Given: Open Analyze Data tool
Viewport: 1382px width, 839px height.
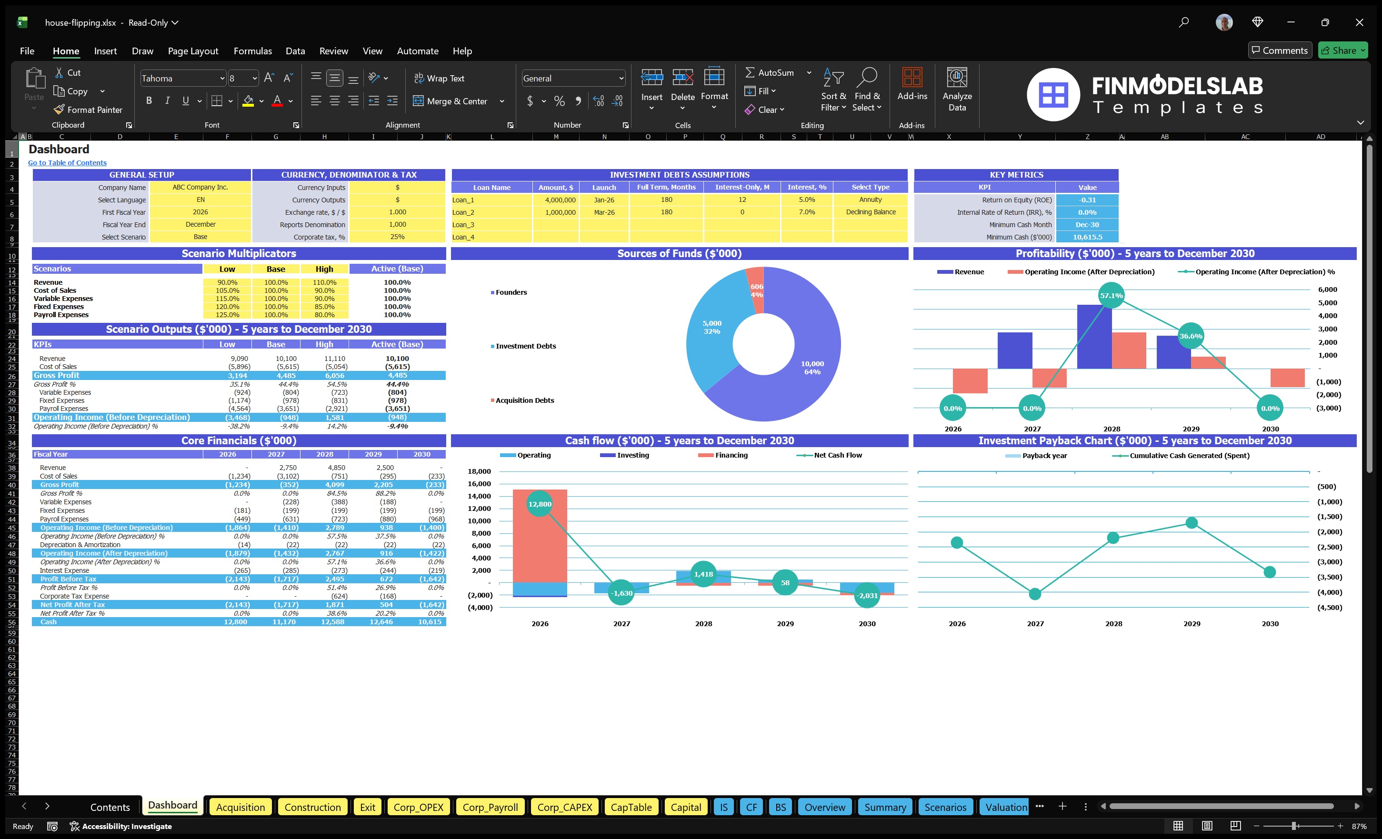Looking at the screenshot, I should 957,90.
